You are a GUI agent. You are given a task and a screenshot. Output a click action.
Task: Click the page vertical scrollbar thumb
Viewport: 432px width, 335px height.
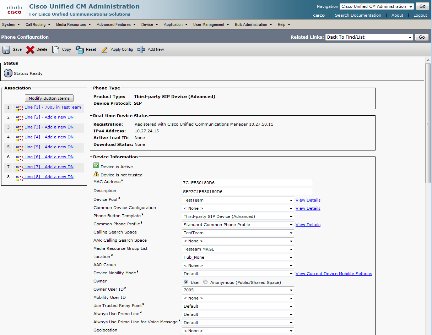(x=428, y=123)
